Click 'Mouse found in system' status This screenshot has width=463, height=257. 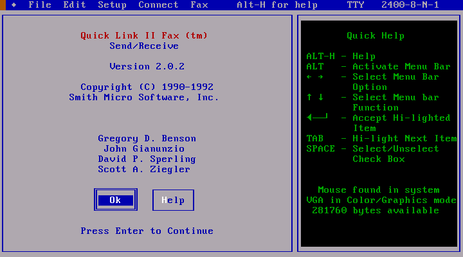tap(379, 190)
